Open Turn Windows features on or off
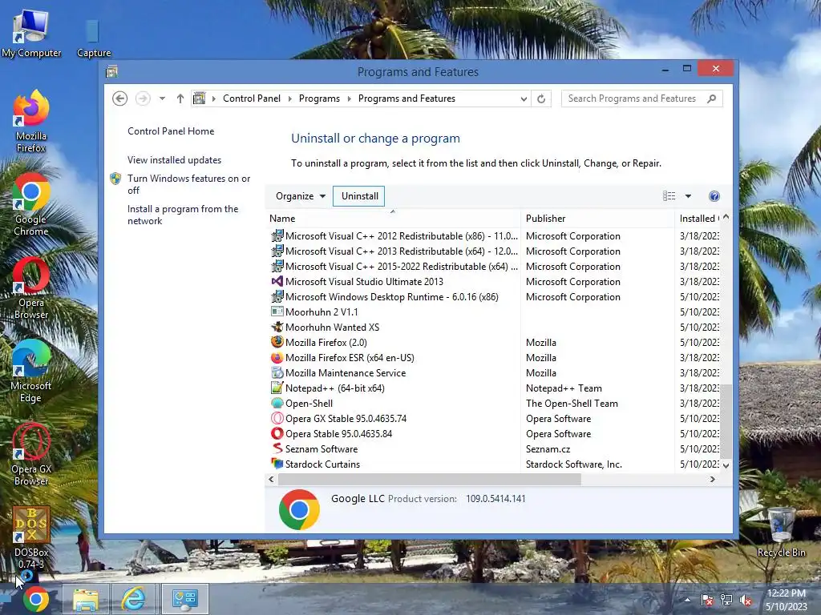 click(188, 184)
